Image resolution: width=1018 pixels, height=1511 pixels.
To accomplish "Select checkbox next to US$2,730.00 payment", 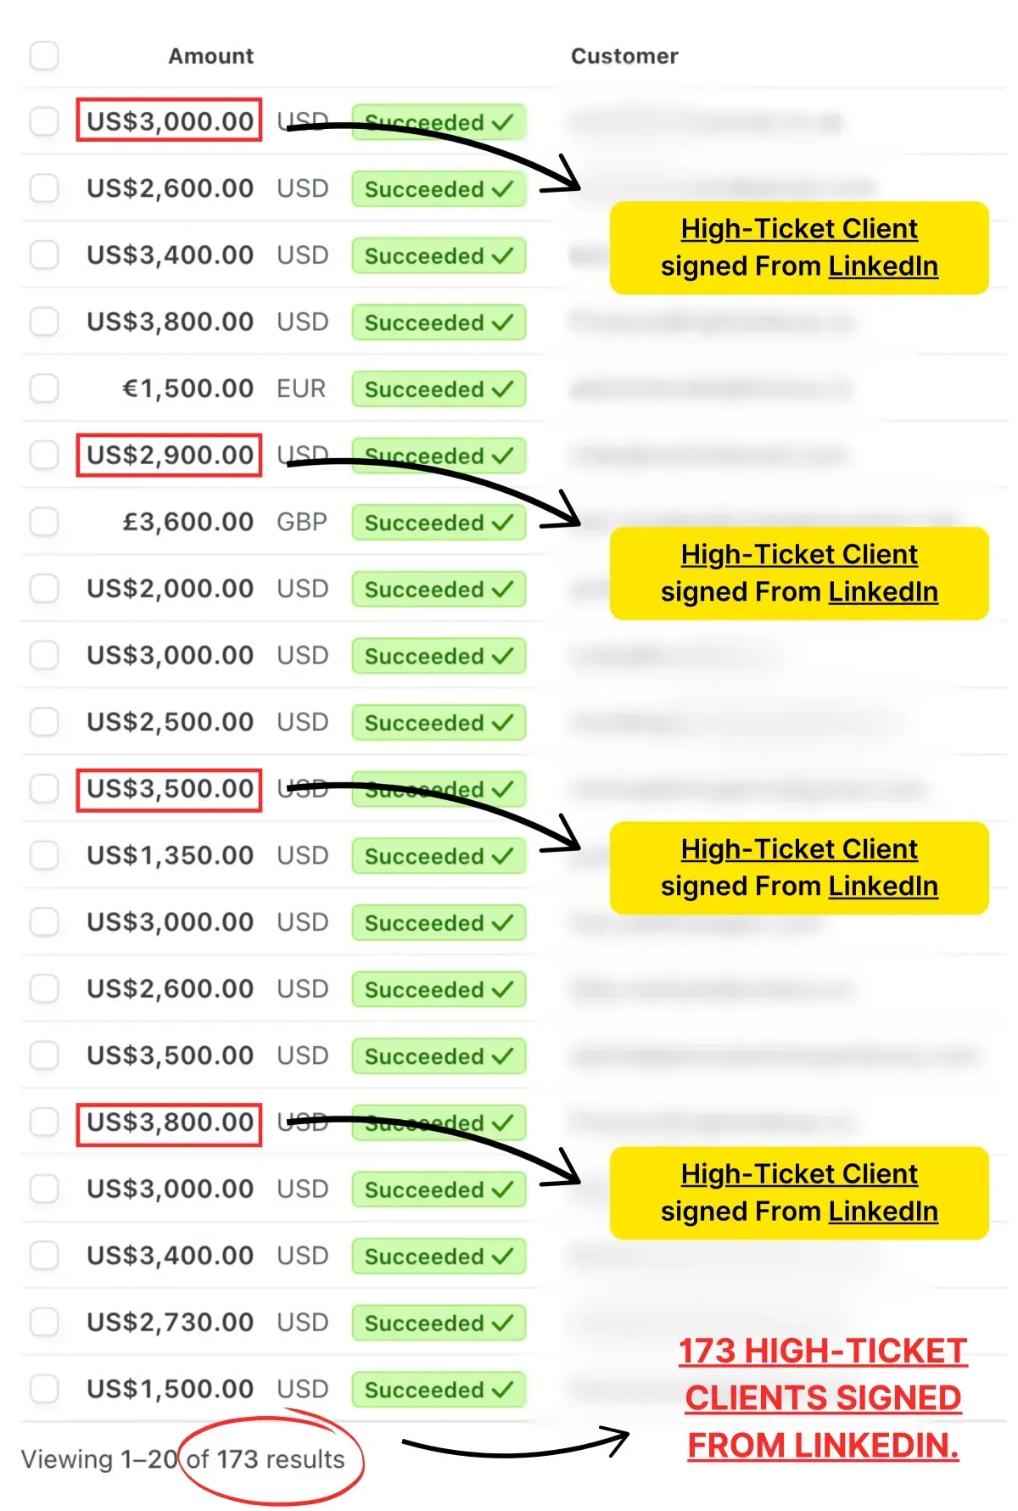I will [x=44, y=1322].
